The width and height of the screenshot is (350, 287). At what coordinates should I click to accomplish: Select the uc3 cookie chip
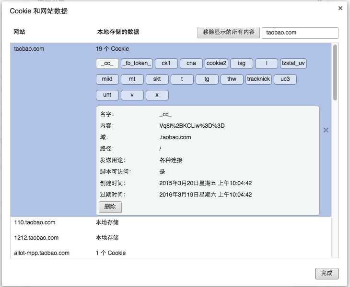(x=285, y=79)
